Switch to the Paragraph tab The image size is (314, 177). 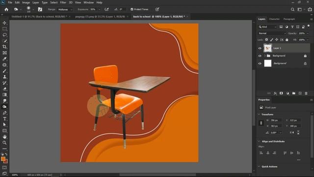click(289, 19)
